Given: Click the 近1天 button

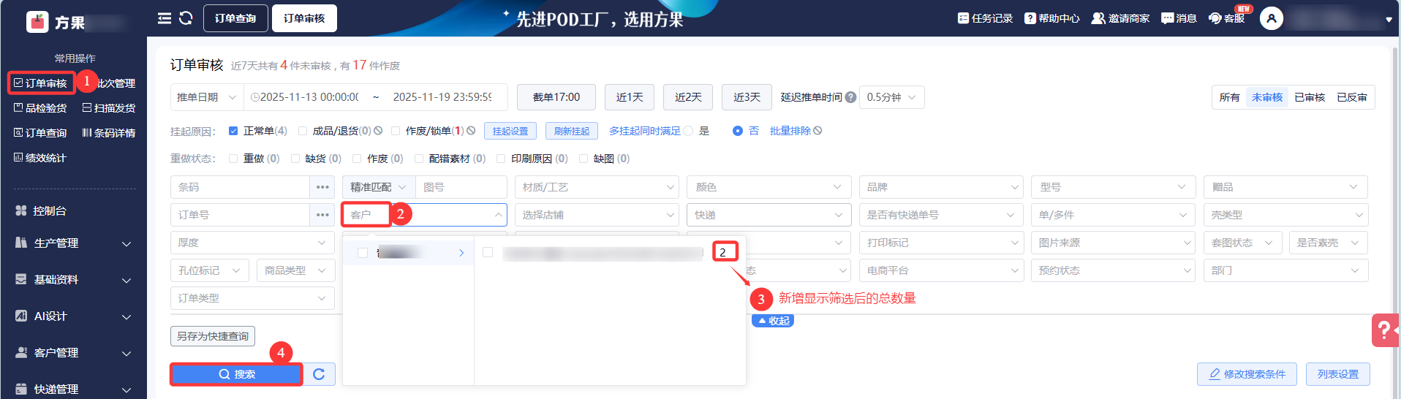Looking at the screenshot, I should point(630,97).
